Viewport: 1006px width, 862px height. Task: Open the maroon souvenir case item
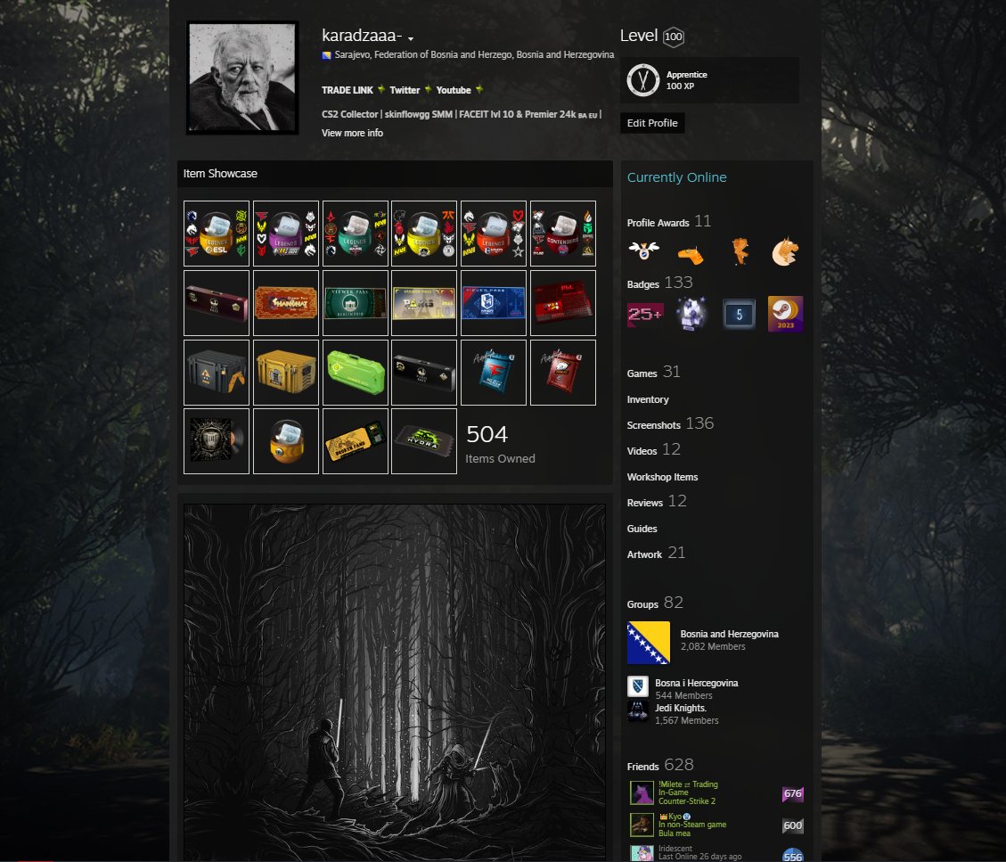pos(217,303)
